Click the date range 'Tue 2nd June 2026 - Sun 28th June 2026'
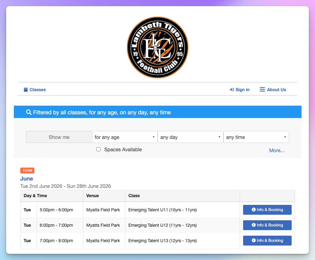Viewport: 315px width, 260px height. [x=65, y=186]
